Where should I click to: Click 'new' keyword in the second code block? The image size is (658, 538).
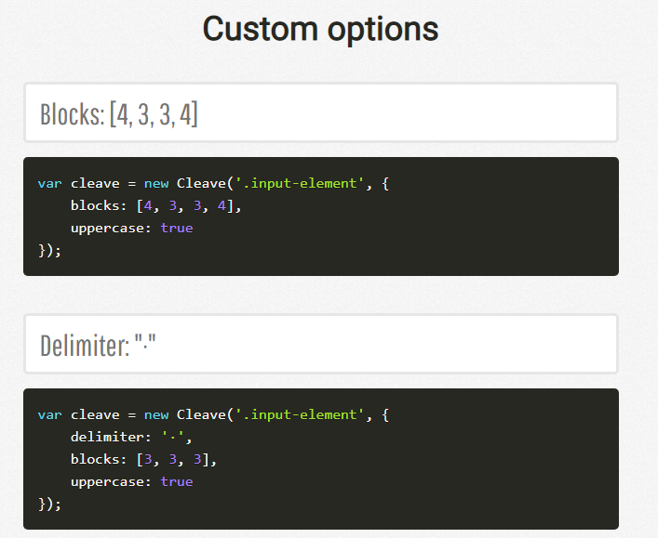pos(156,414)
